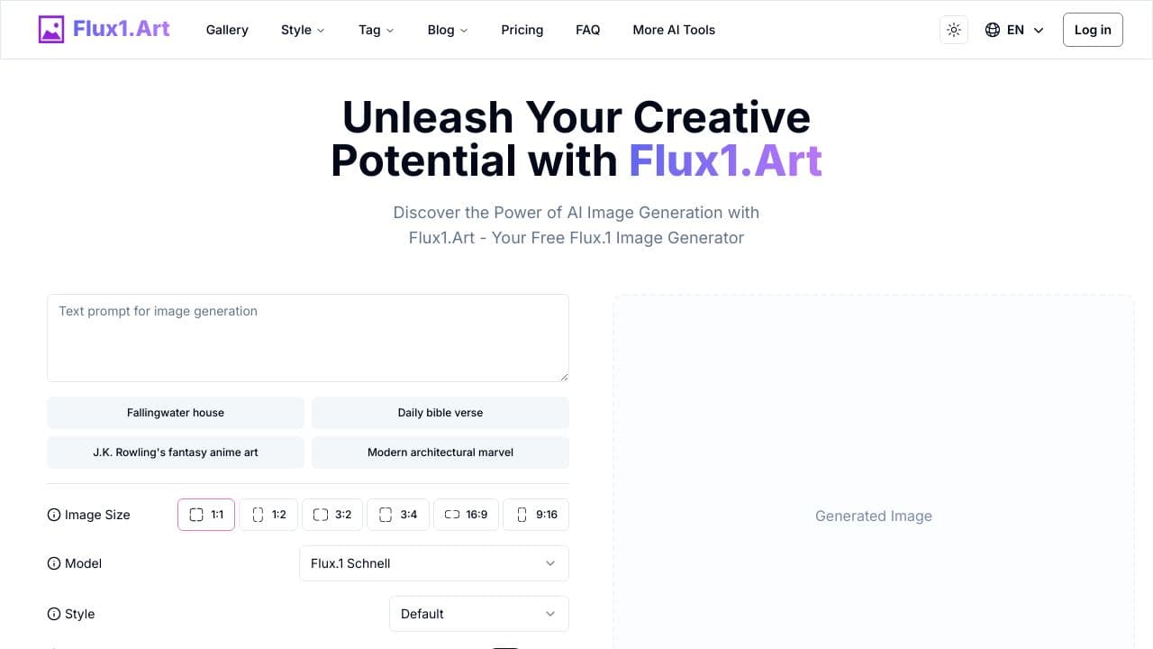Select the 9:16 image size option
1153x649 pixels.
tap(536, 515)
